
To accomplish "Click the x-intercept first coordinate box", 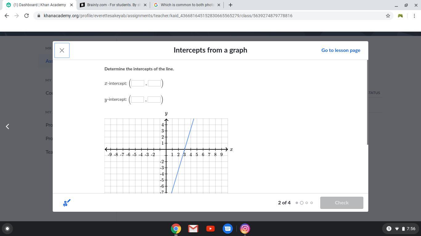I will tap(138, 83).
